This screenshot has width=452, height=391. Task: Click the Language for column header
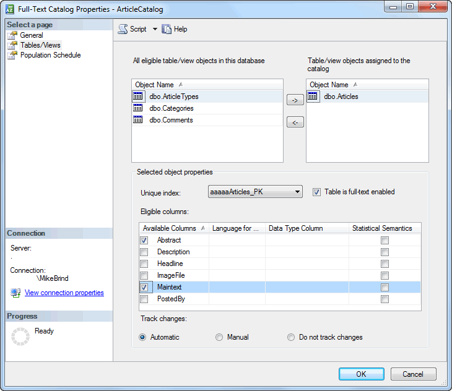coord(237,228)
